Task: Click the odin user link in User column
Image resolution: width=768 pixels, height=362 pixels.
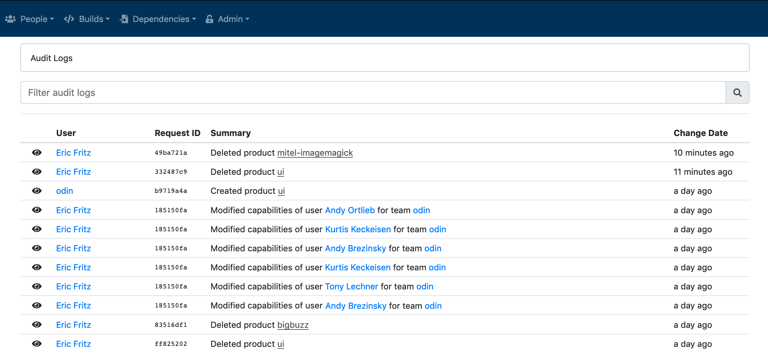Action: [64, 191]
